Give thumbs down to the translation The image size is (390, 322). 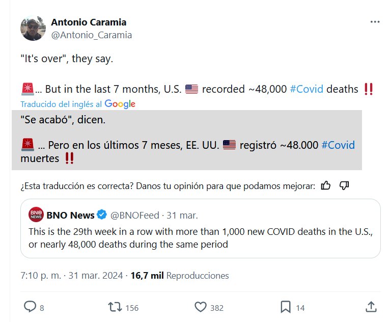(344, 185)
